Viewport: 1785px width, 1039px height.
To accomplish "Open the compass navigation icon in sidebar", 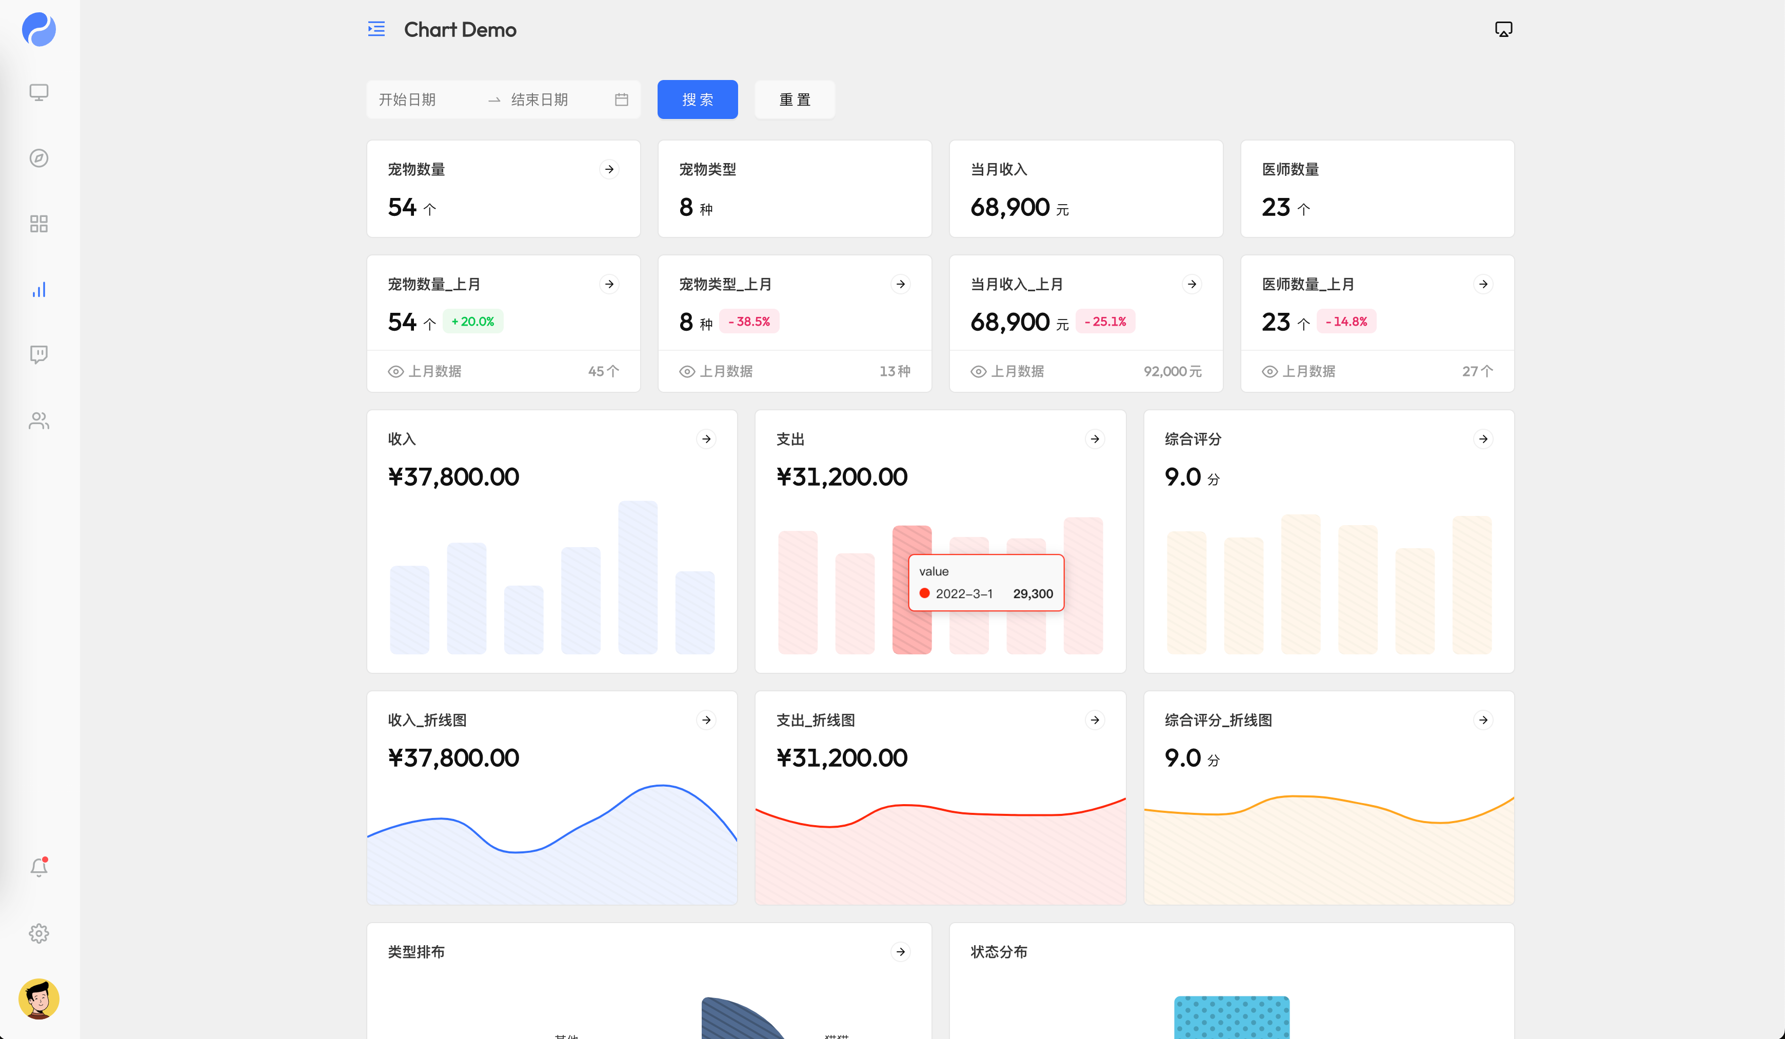I will coord(39,158).
